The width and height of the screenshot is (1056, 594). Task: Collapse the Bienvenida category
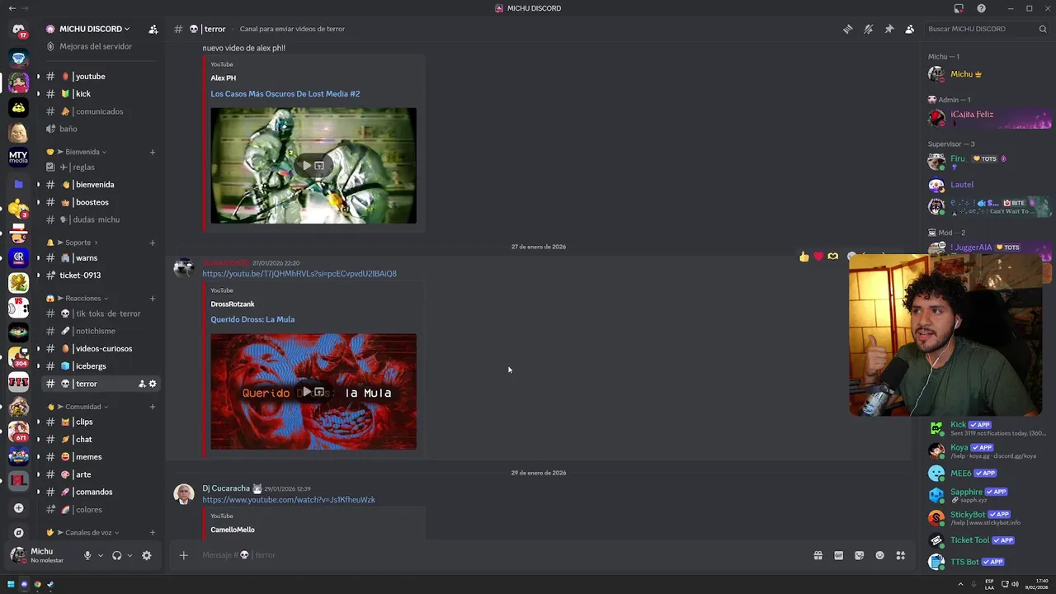coord(81,152)
